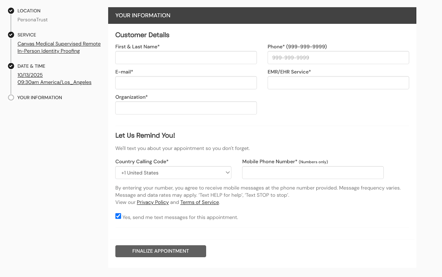
Task: Click the 10/13/2025 date link
Action: pyautogui.click(x=30, y=75)
